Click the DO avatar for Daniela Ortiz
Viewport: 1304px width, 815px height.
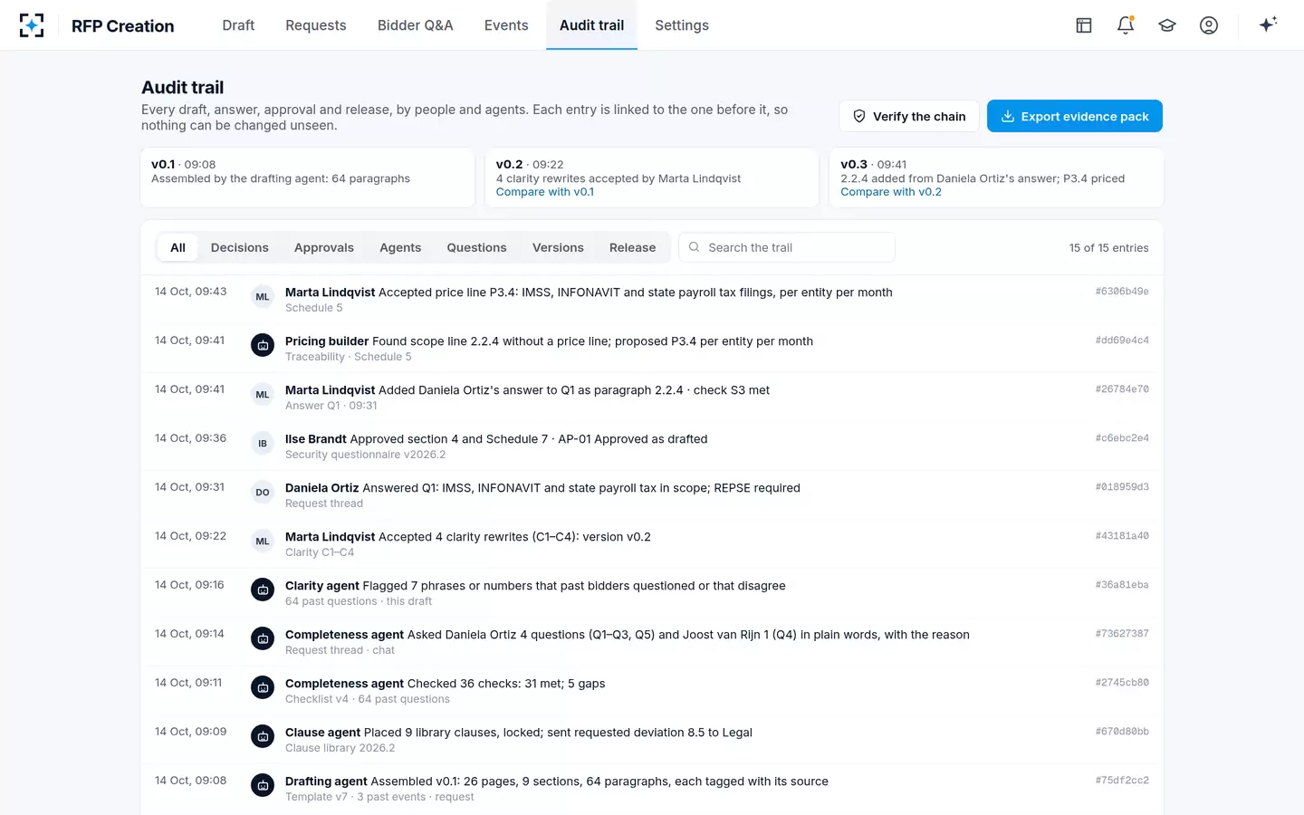(x=263, y=493)
